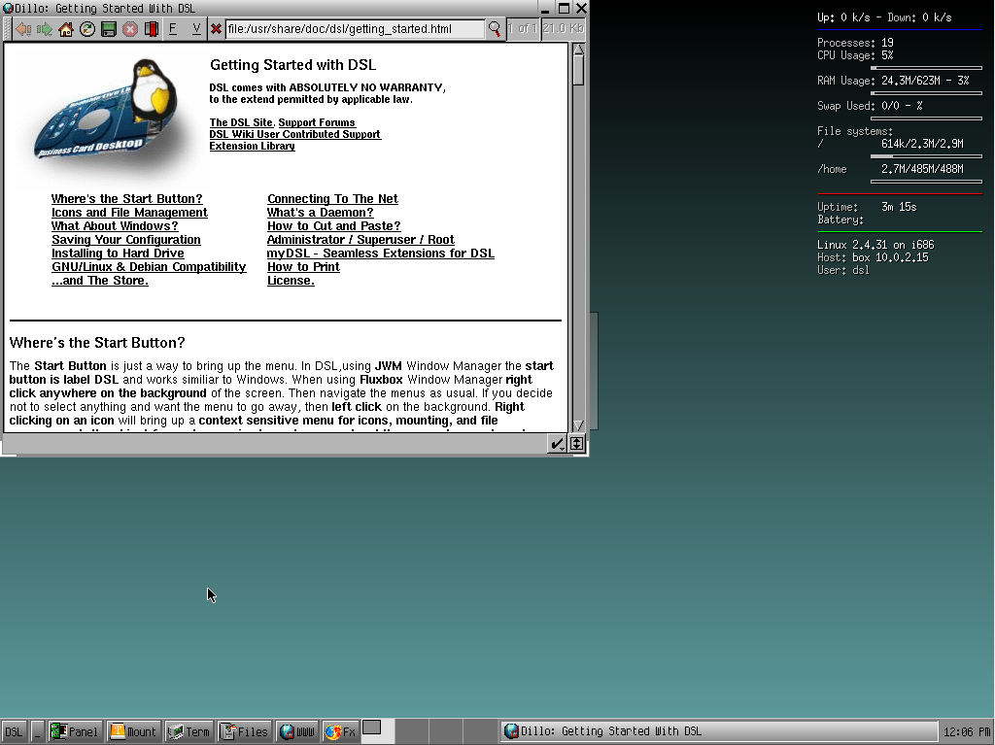This screenshot has width=995, height=745.
Task: Toggle the checkmark bug meter in Dillo
Action: coord(557,443)
